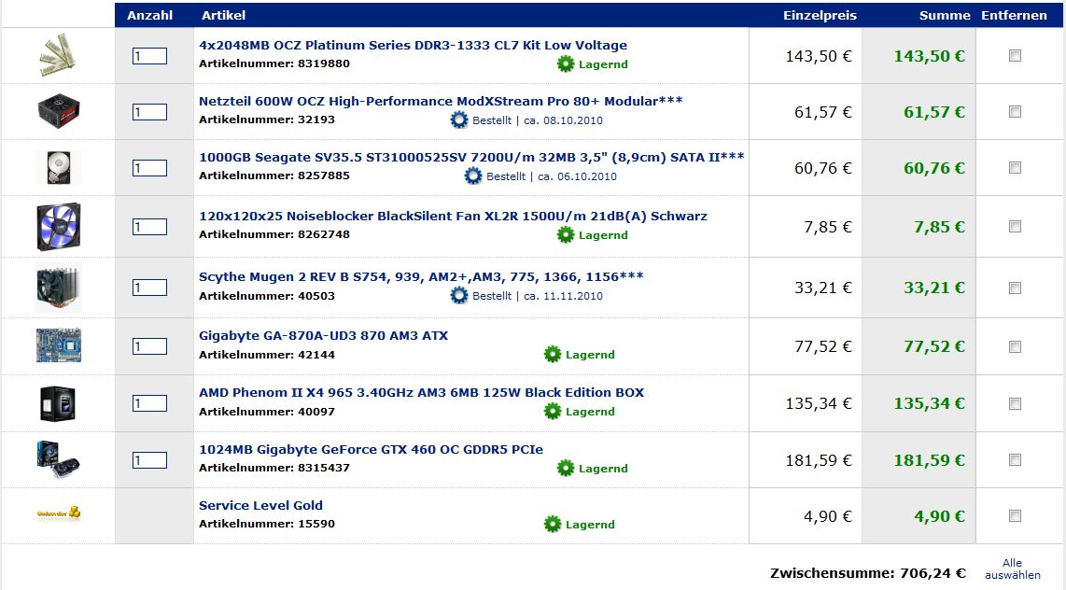The height and width of the screenshot is (590, 1066).
Task: Click quantity field for AMD Phenom II
Action: pos(149,403)
